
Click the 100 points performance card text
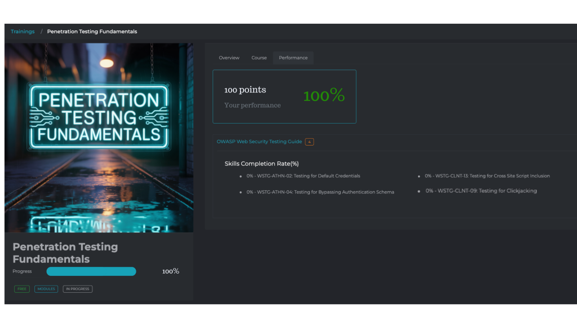pyautogui.click(x=245, y=90)
